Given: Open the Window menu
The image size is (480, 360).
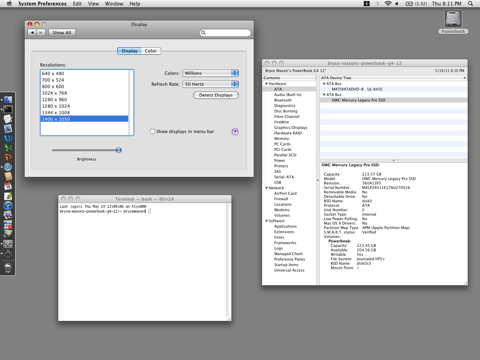Looking at the screenshot, I should coord(114,4).
